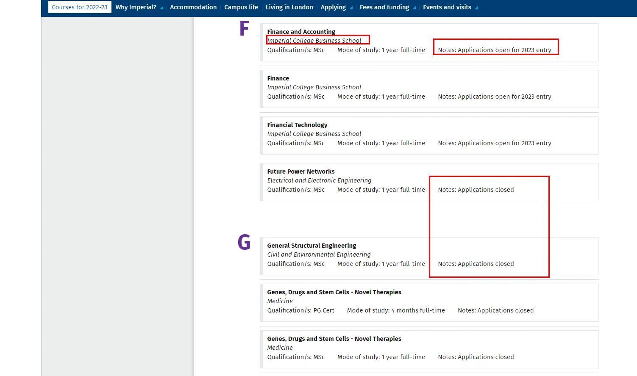Select Imperial College Business School under Financial Technology
Screen dimensions: 637x376
(x=314, y=134)
